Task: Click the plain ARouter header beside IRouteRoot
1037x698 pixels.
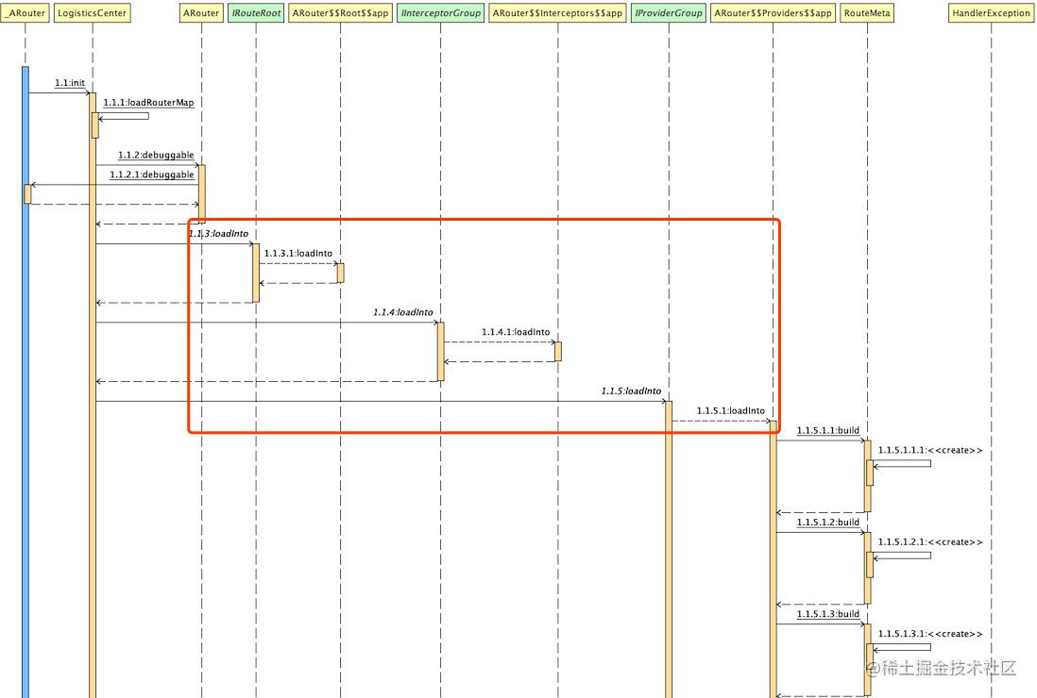Action: 201,13
